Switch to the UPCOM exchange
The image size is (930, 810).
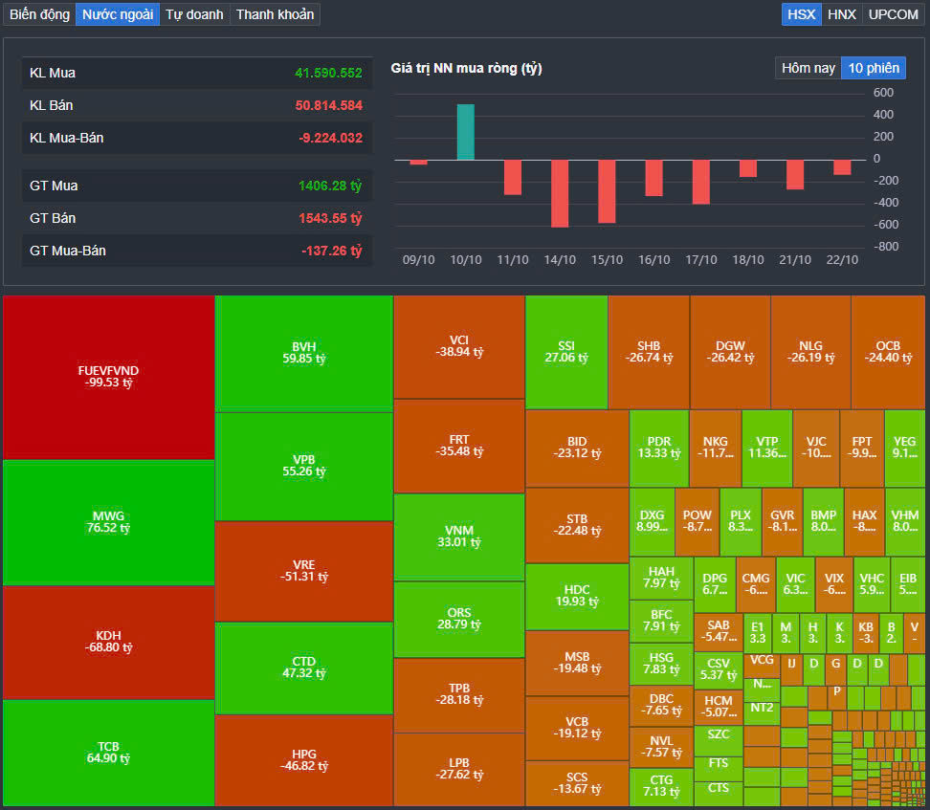[894, 14]
